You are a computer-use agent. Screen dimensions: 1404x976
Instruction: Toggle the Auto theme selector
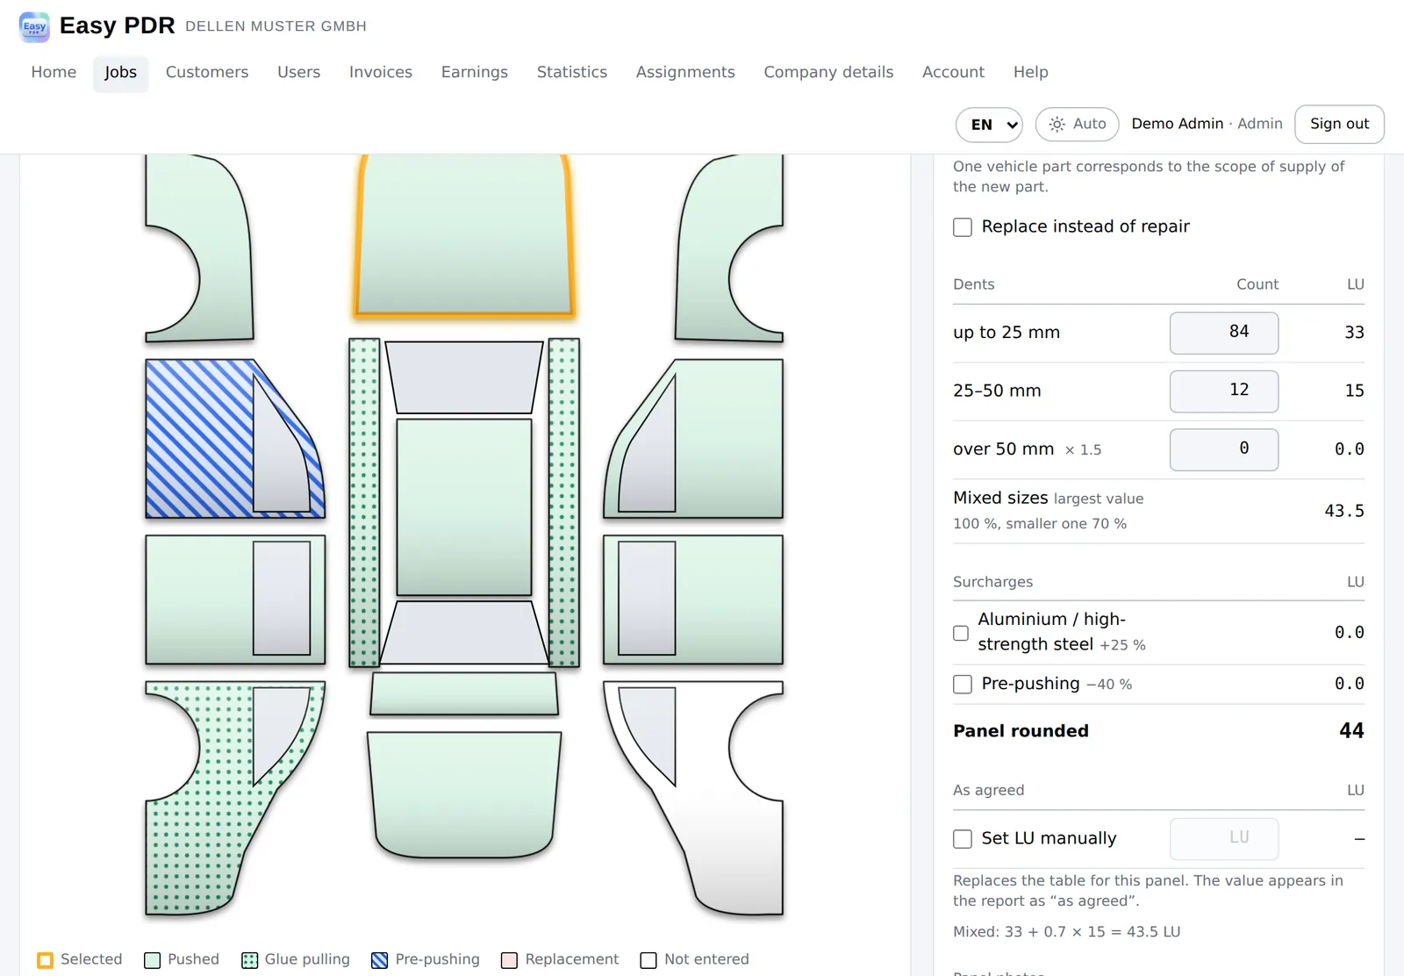coord(1078,125)
